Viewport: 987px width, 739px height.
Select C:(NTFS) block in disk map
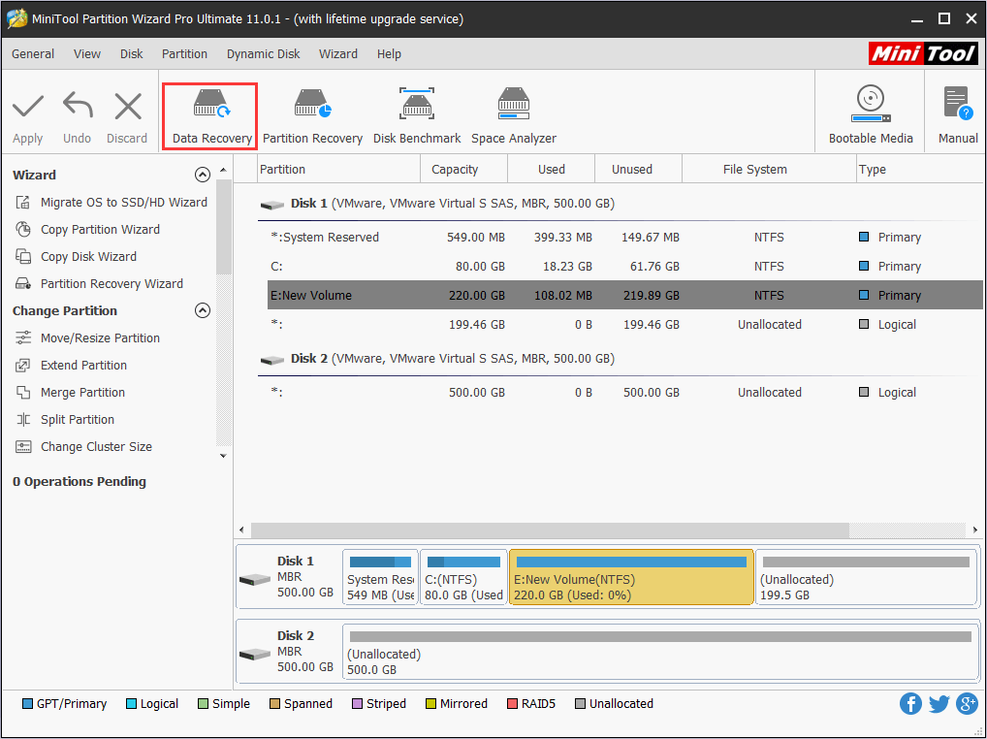point(463,577)
